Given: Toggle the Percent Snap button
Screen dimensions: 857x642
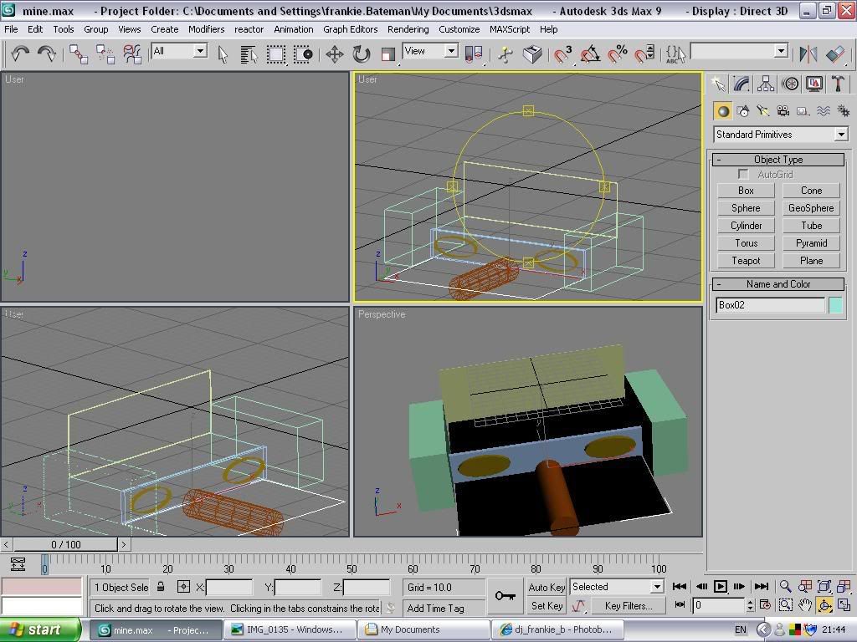Looking at the screenshot, I should pyautogui.click(x=618, y=54).
